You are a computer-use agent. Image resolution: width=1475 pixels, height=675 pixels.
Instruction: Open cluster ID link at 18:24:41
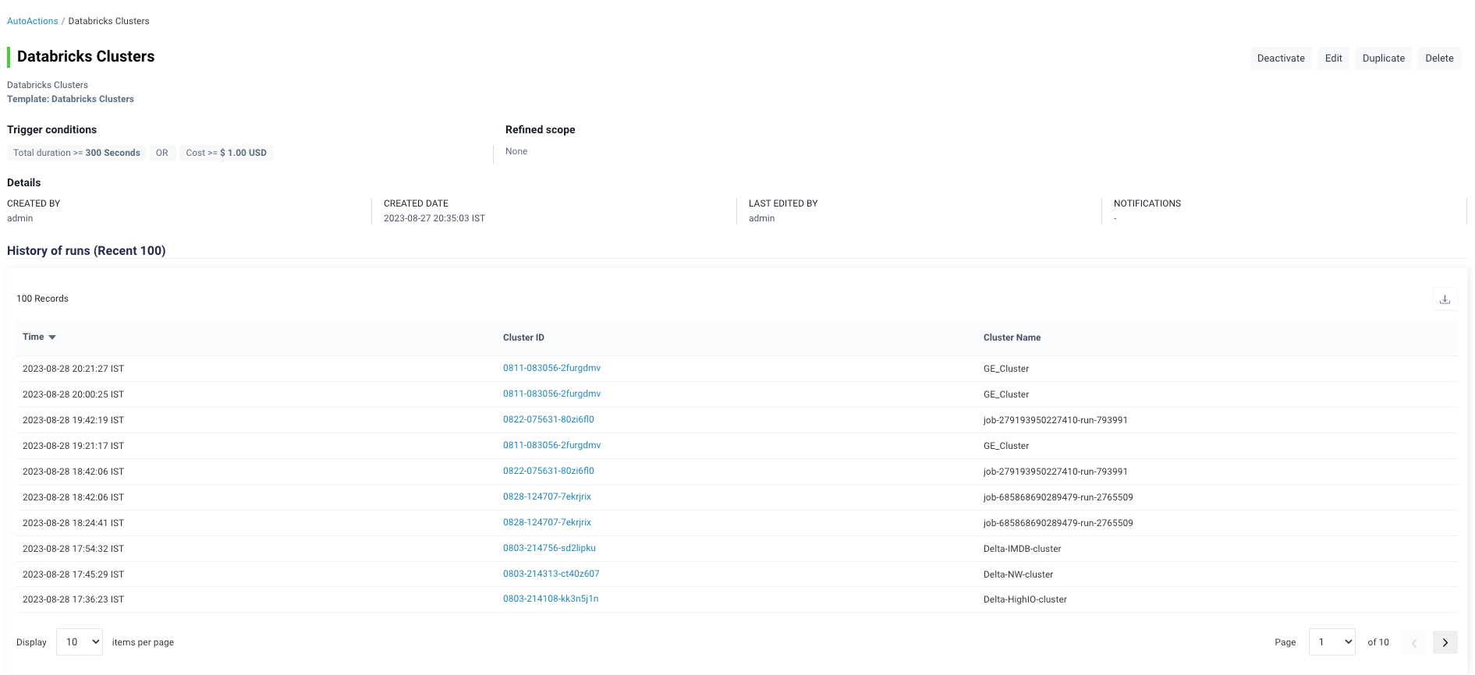click(x=547, y=522)
